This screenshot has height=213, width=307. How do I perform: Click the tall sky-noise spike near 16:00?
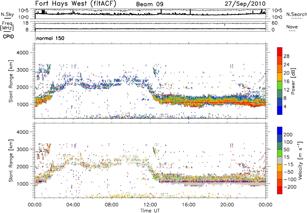point(190,12)
